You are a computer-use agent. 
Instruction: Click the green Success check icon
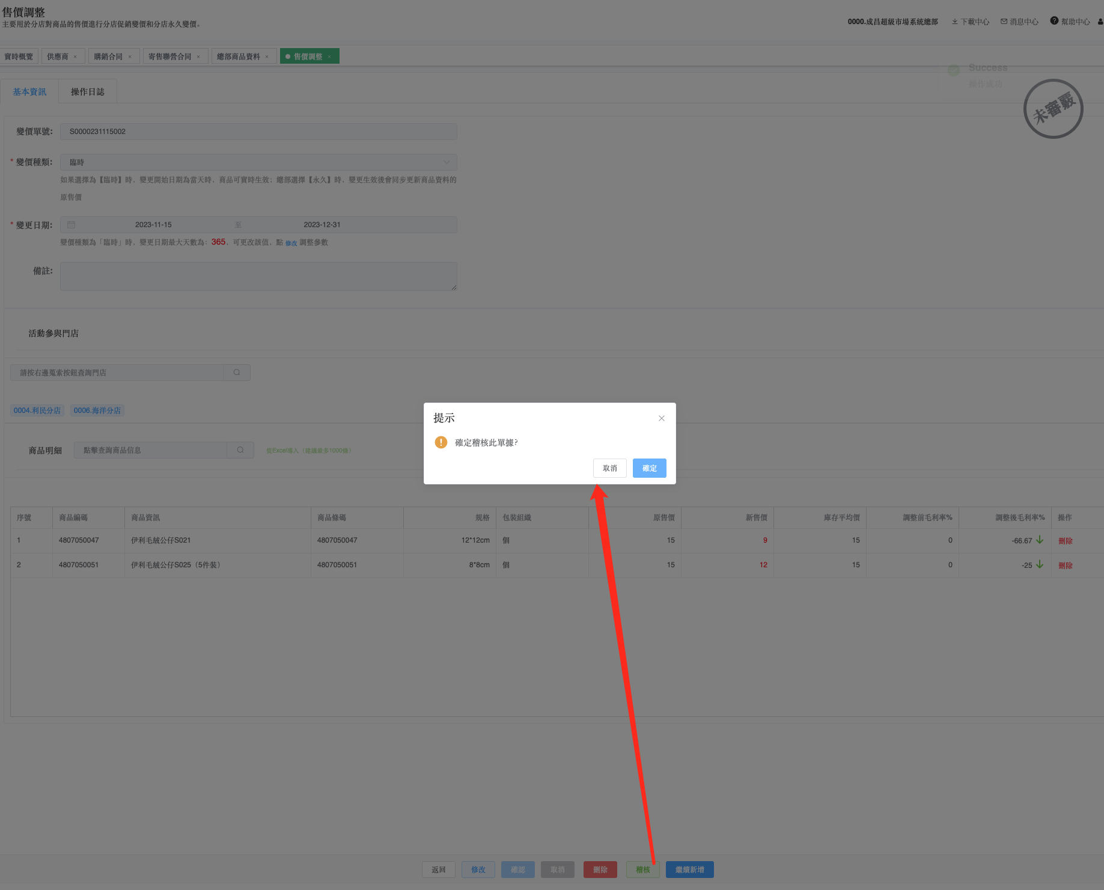[x=954, y=70]
